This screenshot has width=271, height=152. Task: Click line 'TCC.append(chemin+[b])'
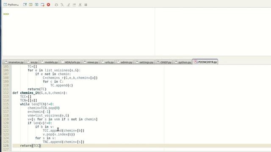tap(64, 130)
